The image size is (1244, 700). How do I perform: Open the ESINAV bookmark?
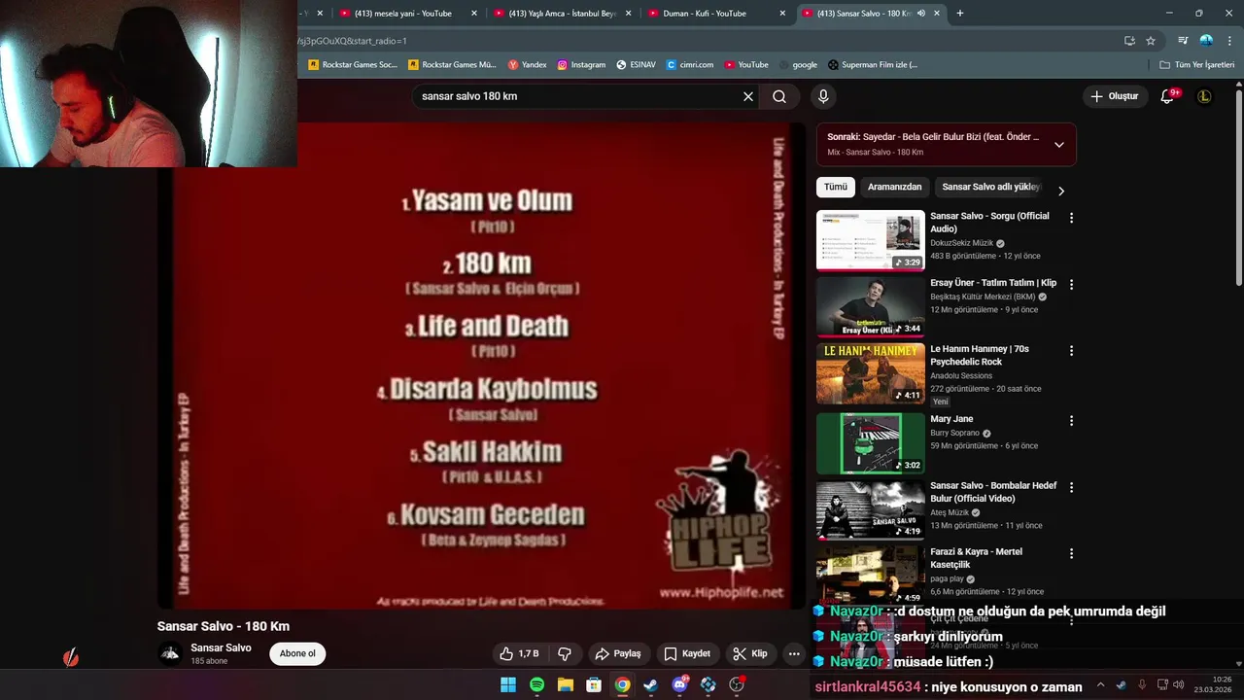click(637, 65)
